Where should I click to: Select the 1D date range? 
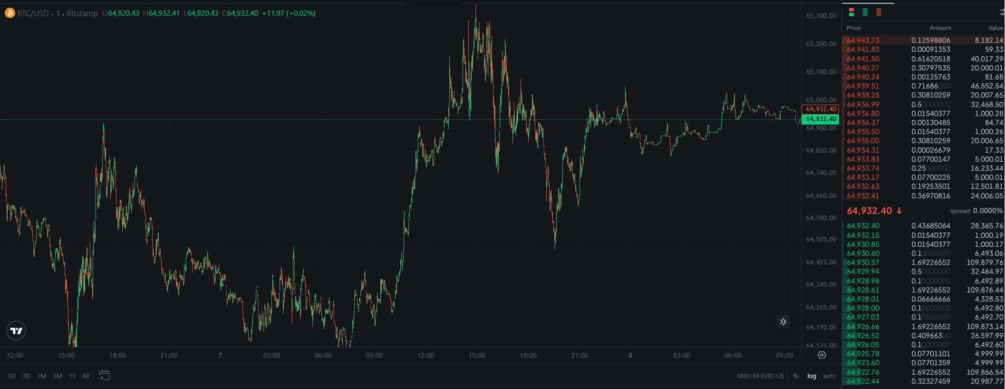[x=12, y=376]
